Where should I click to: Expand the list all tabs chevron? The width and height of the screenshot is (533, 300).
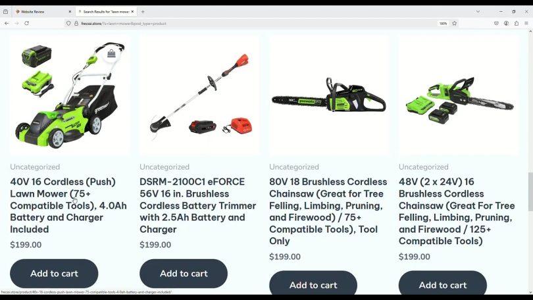[x=478, y=12]
